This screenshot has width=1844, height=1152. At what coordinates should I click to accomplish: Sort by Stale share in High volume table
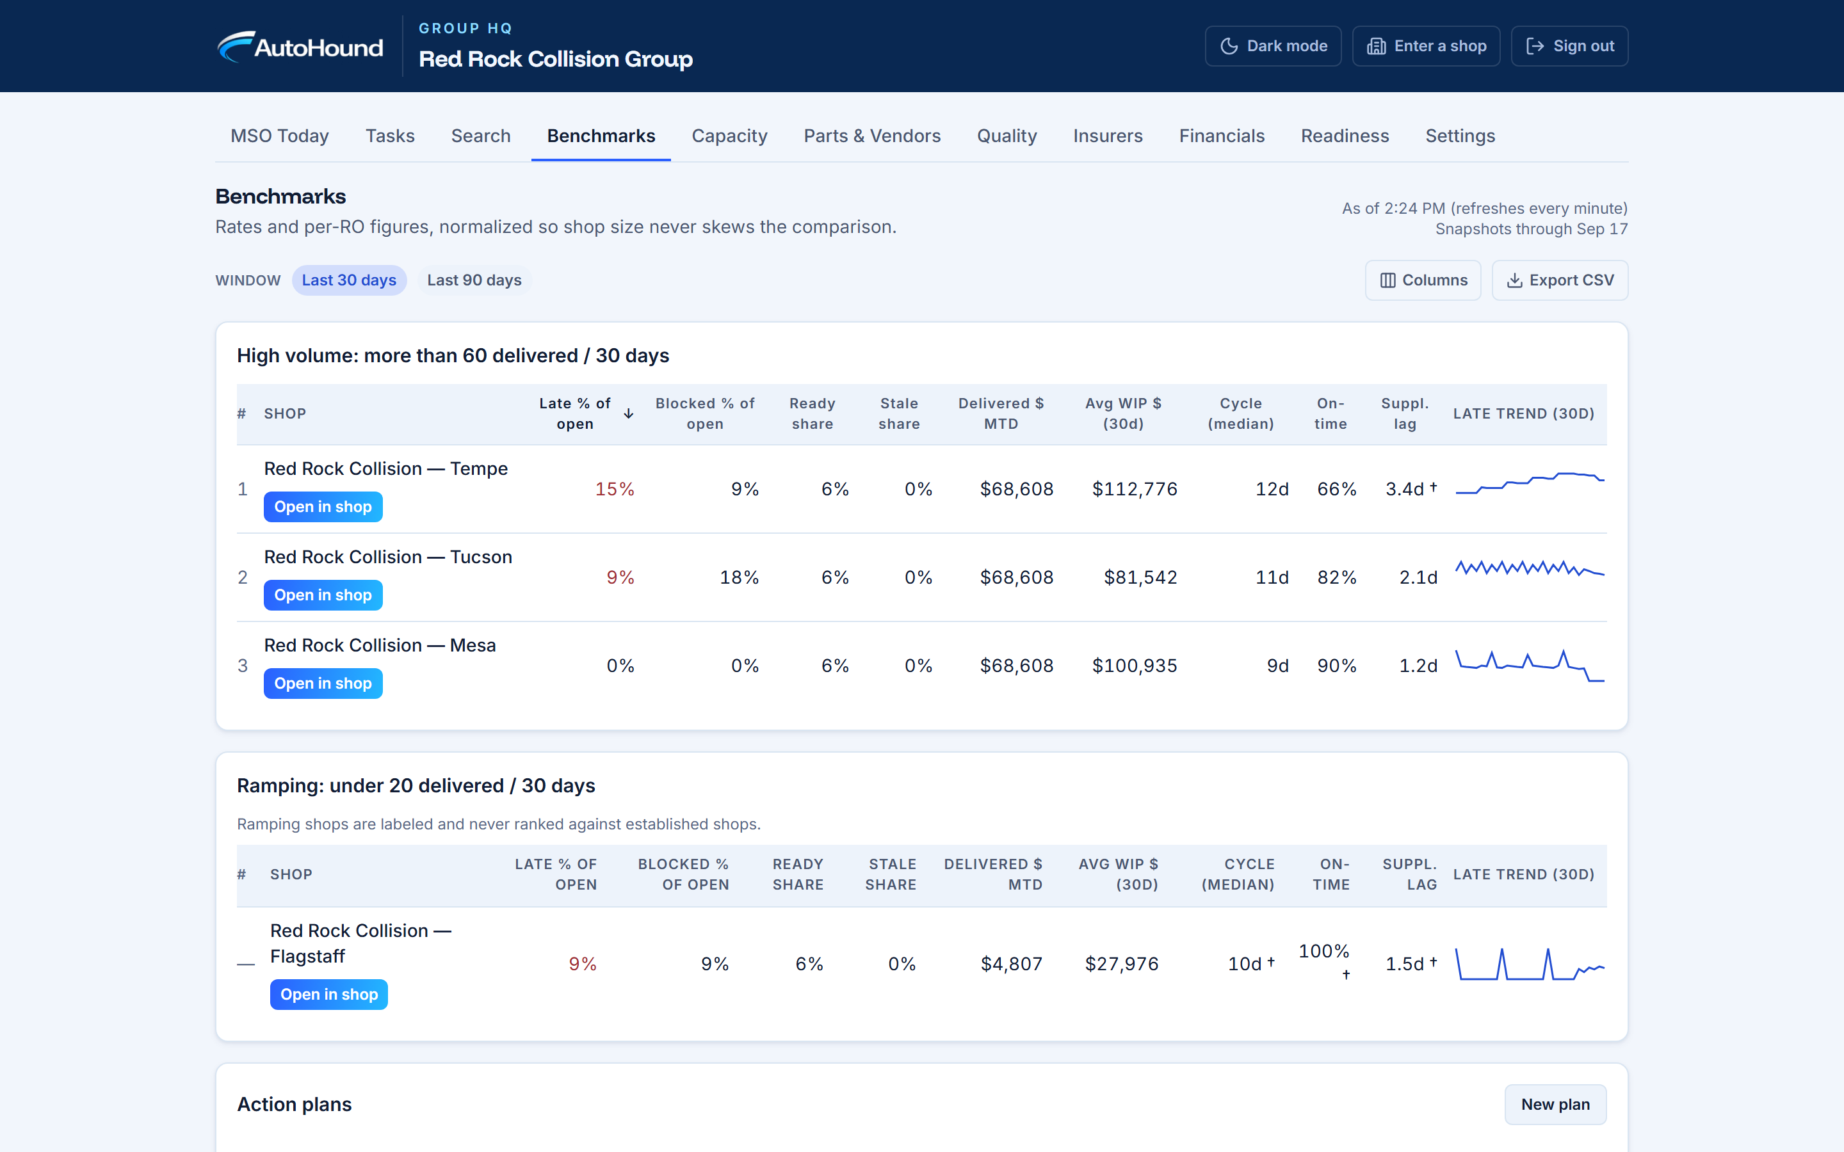click(899, 413)
